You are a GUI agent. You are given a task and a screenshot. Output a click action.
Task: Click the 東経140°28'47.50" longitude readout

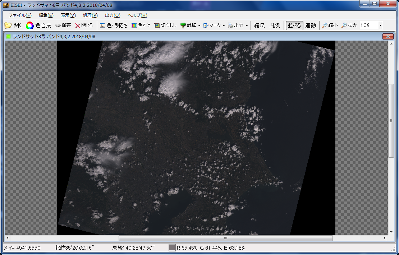pyautogui.click(x=134, y=248)
